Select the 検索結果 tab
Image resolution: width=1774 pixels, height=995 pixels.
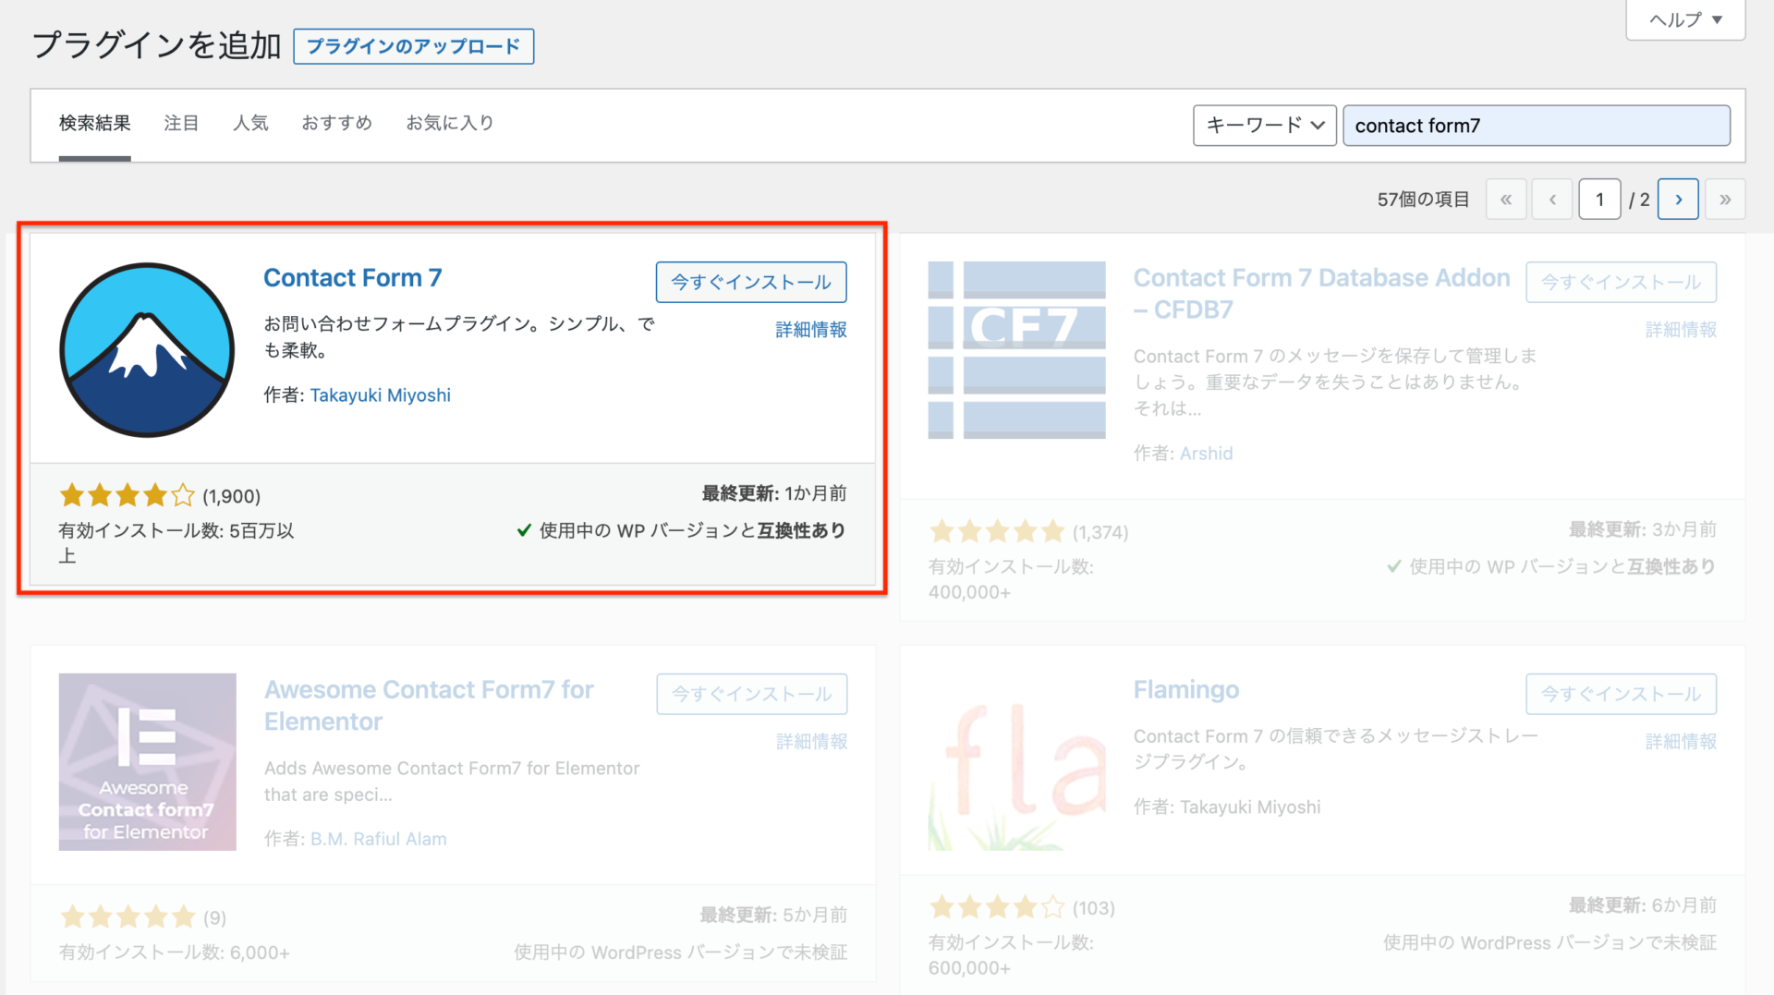pos(94,123)
